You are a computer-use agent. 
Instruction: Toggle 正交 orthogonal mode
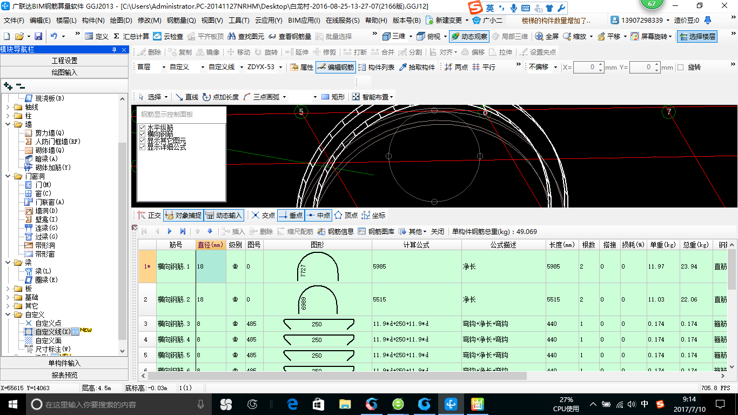(149, 215)
